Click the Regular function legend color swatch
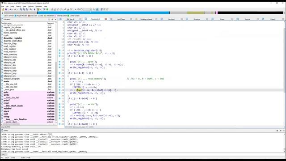Screen dimensions: 286x161 click(16, 16)
